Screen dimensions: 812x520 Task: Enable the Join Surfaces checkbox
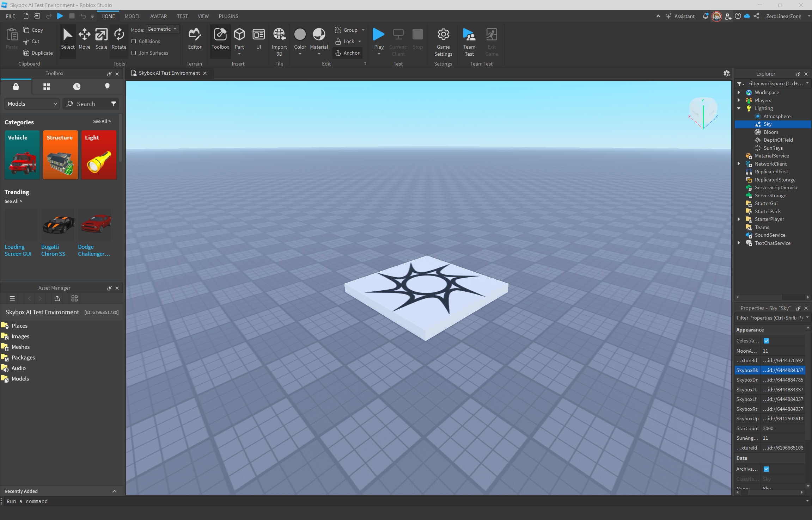(134, 53)
